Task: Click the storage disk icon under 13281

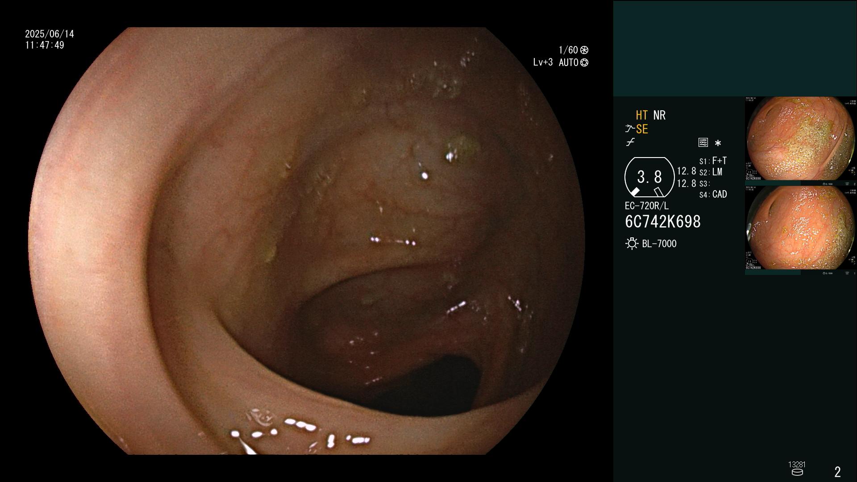Action: point(797,472)
